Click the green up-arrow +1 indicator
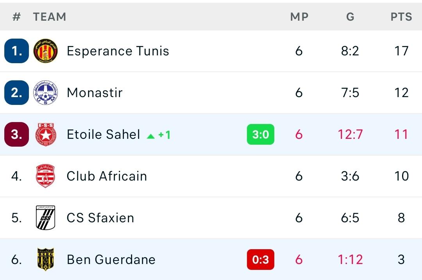This screenshot has height=280, width=422. click(159, 135)
